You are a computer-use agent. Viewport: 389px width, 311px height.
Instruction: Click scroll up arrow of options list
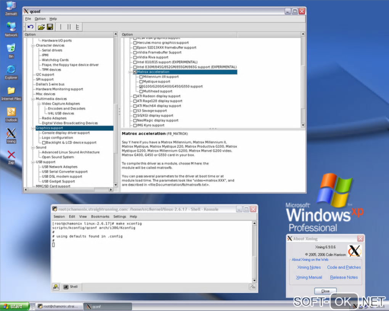303,34
